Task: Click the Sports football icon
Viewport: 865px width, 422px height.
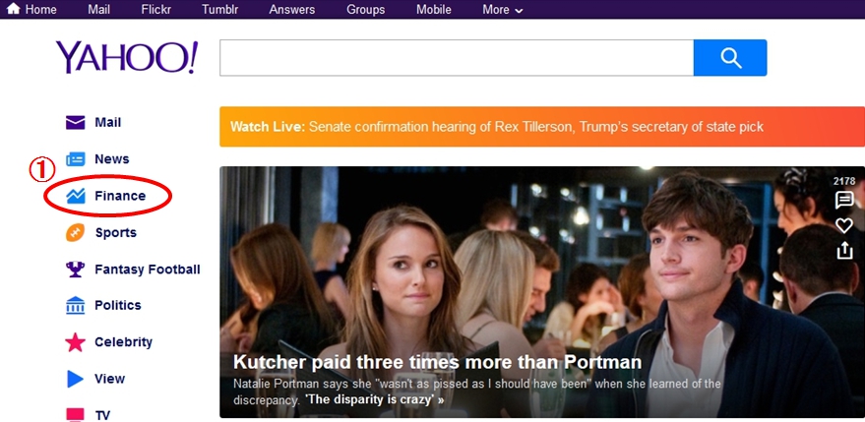Action: click(x=75, y=232)
